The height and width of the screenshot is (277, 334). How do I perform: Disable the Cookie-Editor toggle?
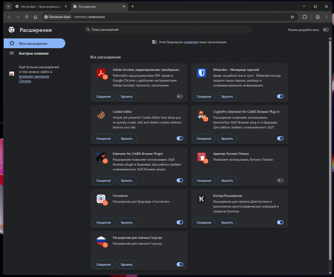180,138
